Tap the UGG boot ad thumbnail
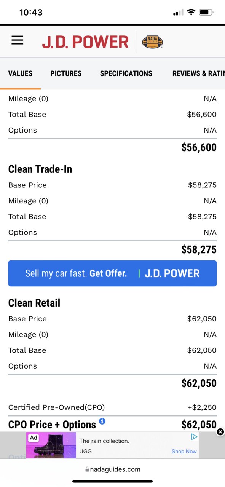The image size is (225, 487). 51,445
